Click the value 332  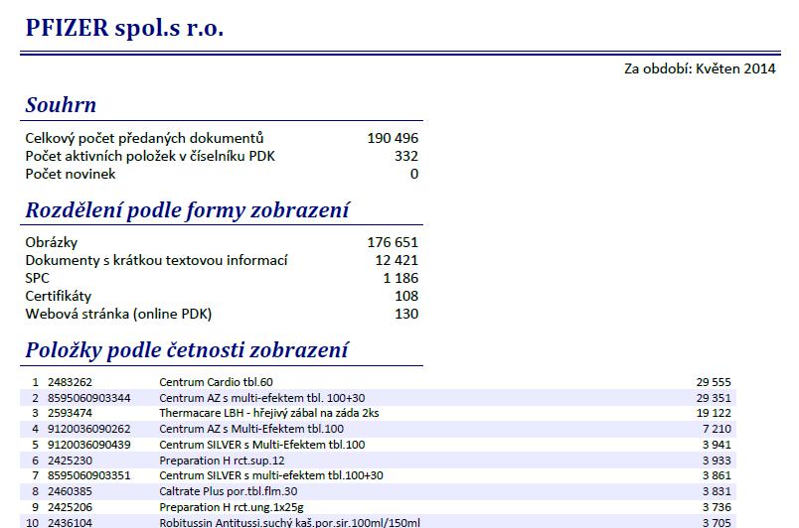406,156
